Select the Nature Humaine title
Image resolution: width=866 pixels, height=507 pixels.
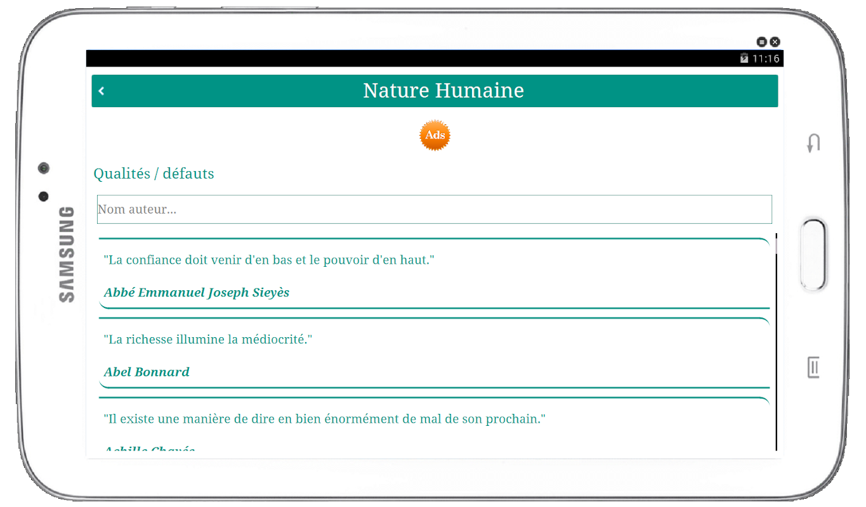pyautogui.click(x=443, y=91)
